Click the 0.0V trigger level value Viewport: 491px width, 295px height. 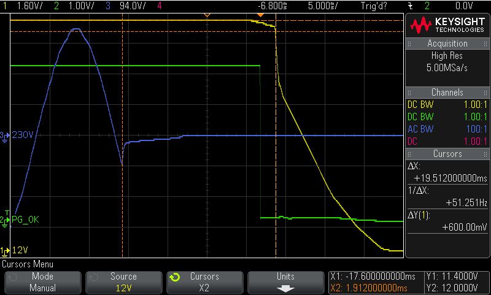tap(464, 6)
